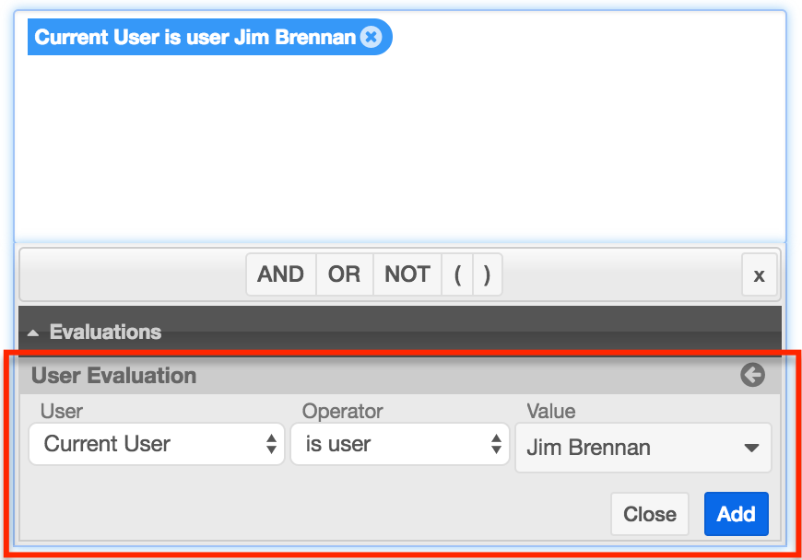The height and width of the screenshot is (560, 802).
Task: Open the Current User dropdown
Action: (156, 444)
